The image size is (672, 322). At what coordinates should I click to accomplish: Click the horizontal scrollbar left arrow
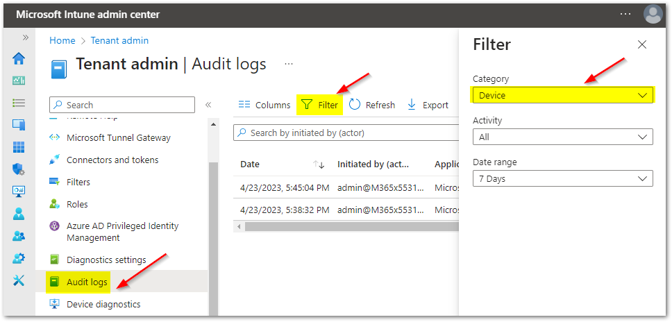coord(239,226)
